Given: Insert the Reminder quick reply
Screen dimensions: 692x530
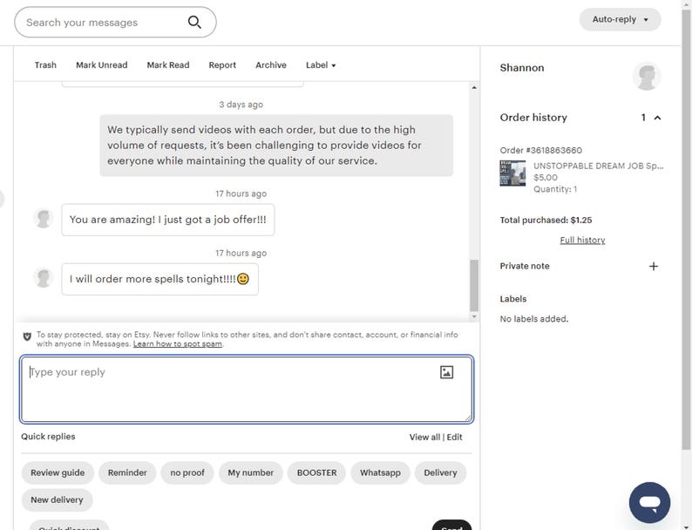Looking at the screenshot, I should coord(127,472).
